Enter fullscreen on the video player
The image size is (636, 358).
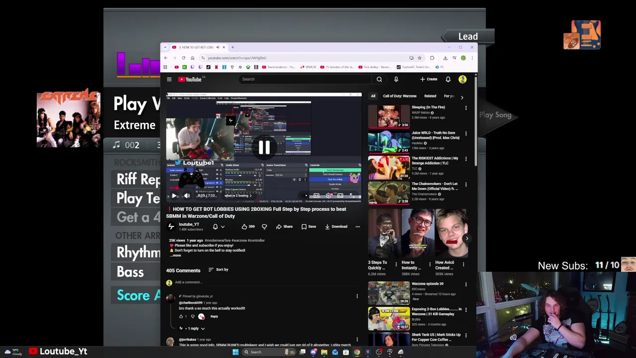[352, 195]
